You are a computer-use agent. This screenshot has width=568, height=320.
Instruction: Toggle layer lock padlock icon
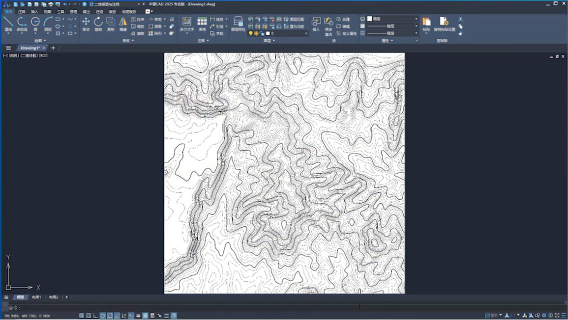pos(262,33)
